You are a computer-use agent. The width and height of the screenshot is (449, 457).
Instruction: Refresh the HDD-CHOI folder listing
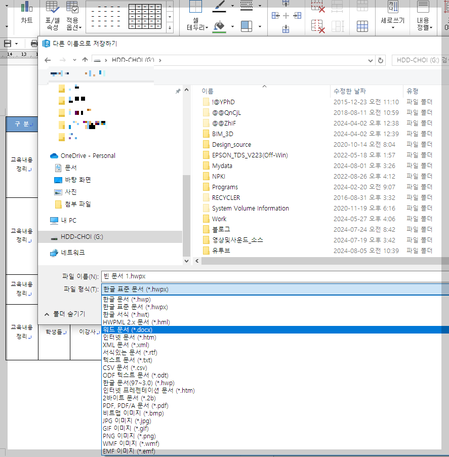click(381, 60)
